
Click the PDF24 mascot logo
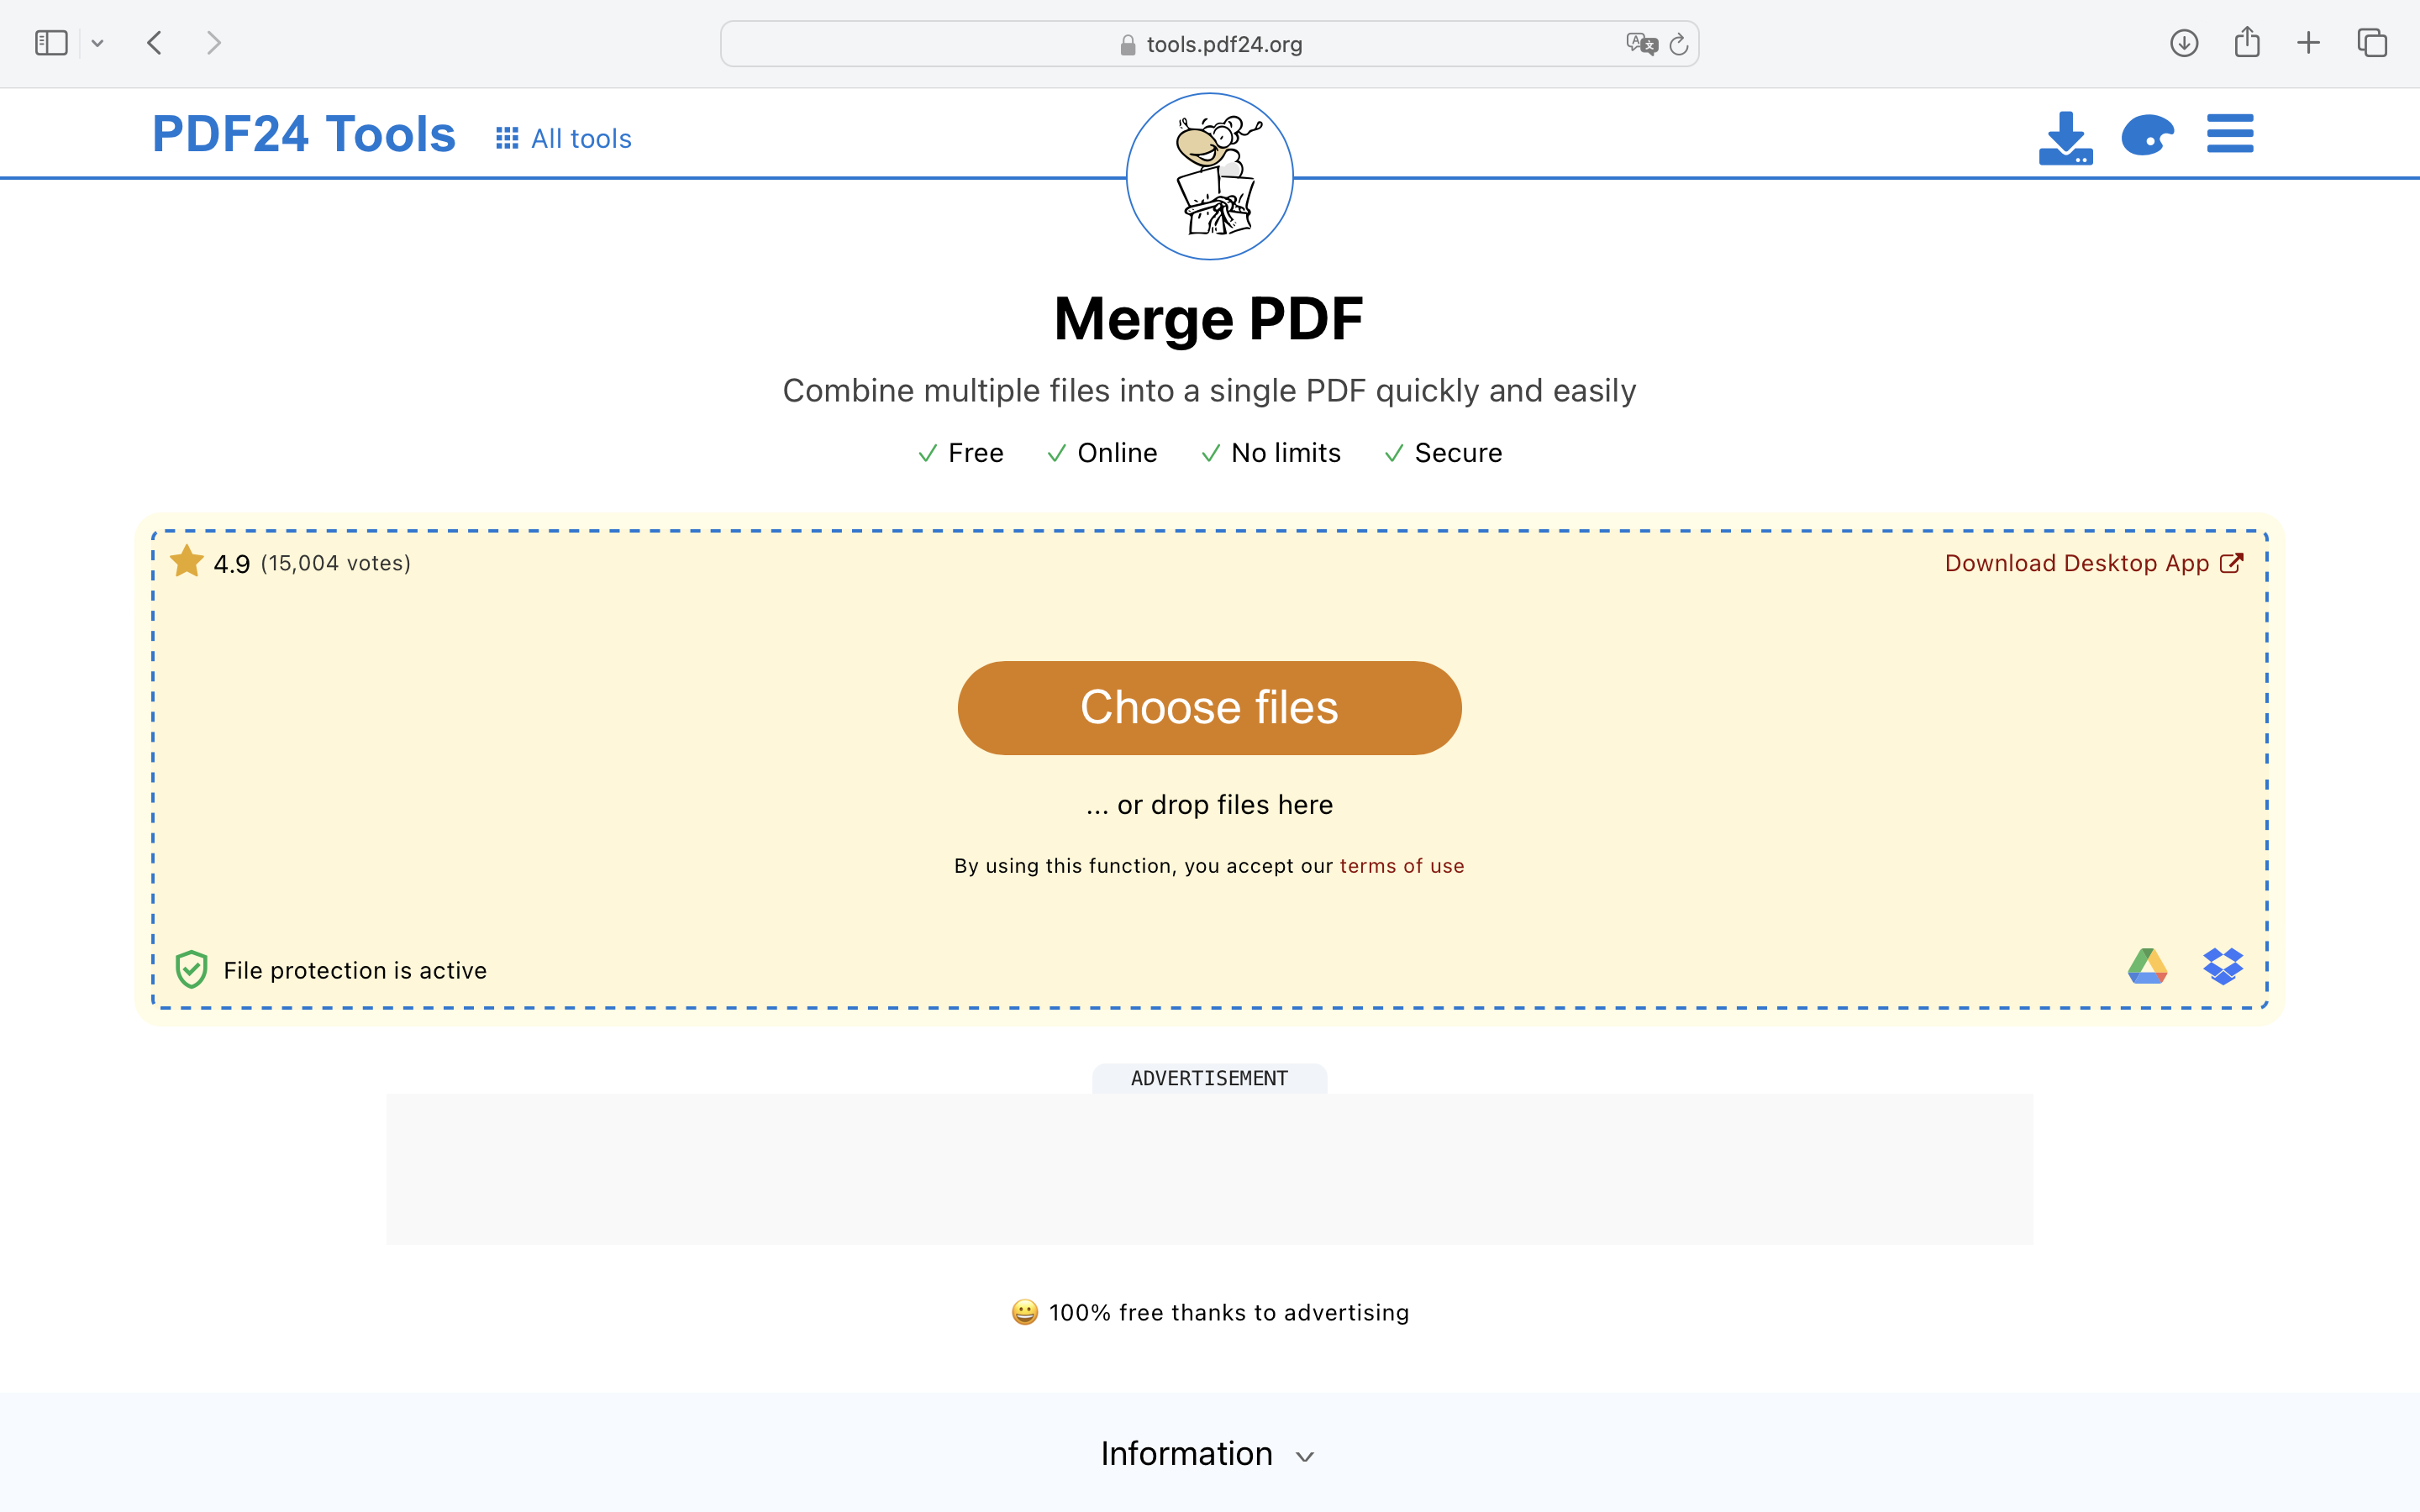(1208, 176)
